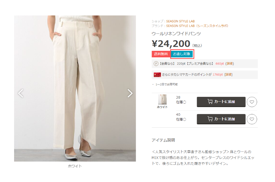
Task: Add size 38 white pants to cart
Action: [x=221, y=102]
